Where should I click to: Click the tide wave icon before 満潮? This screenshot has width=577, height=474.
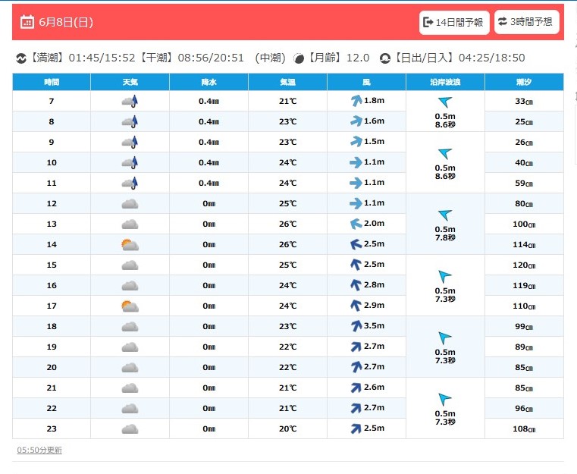[x=21, y=58]
